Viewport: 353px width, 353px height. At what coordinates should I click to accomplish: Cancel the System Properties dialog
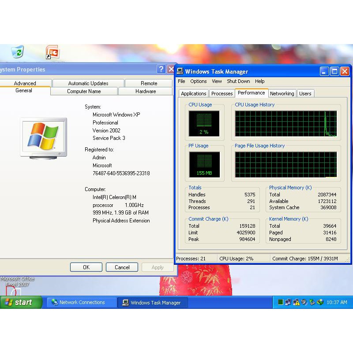coord(122,267)
